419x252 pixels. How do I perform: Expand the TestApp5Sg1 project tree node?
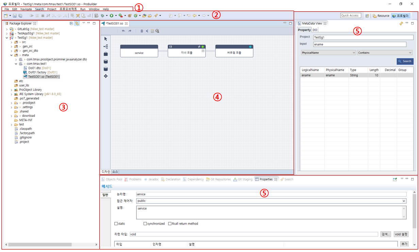[x=7, y=33]
